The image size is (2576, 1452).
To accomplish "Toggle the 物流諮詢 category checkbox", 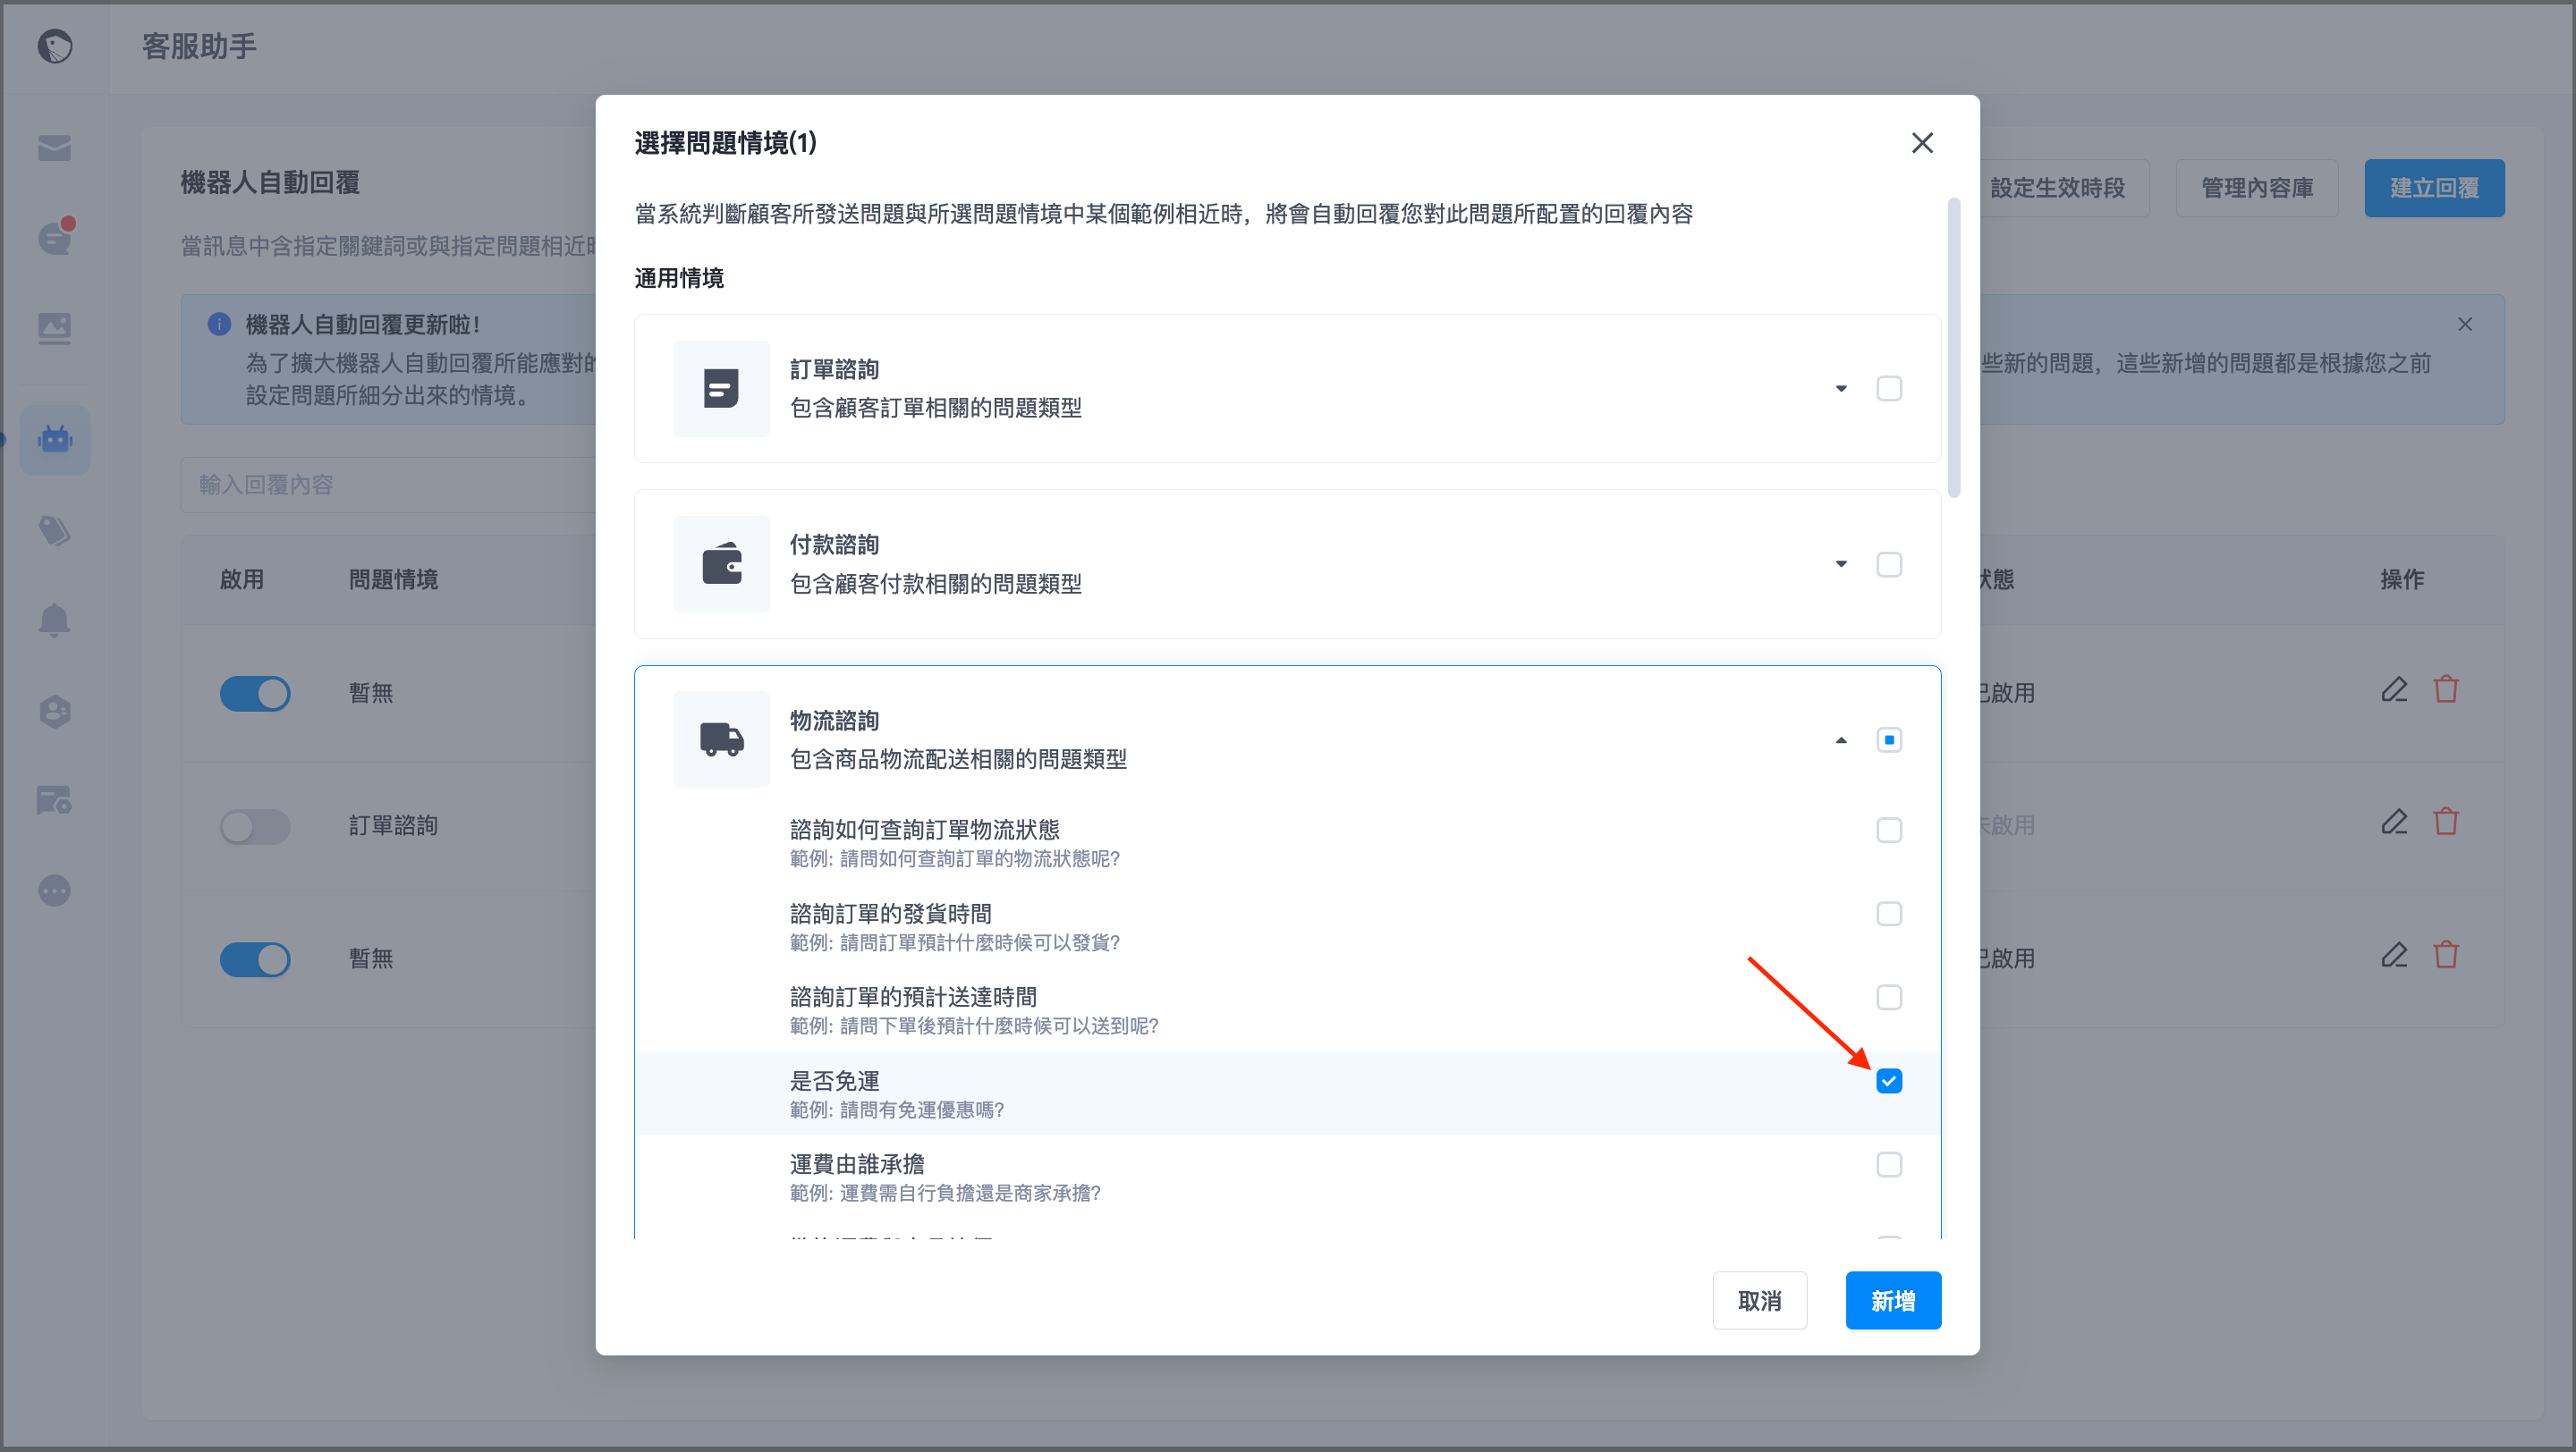I will pos(1889,740).
